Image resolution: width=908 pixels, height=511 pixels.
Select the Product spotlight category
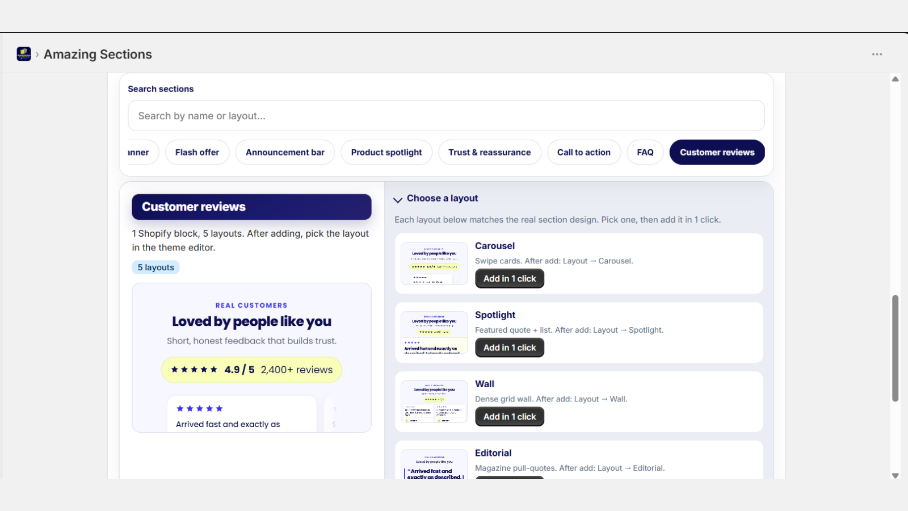(x=386, y=152)
